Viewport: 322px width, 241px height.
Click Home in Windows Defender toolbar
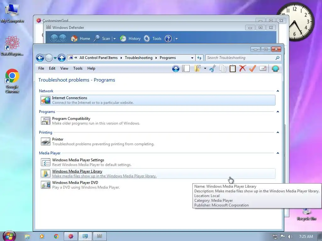pyautogui.click(x=80, y=39)
